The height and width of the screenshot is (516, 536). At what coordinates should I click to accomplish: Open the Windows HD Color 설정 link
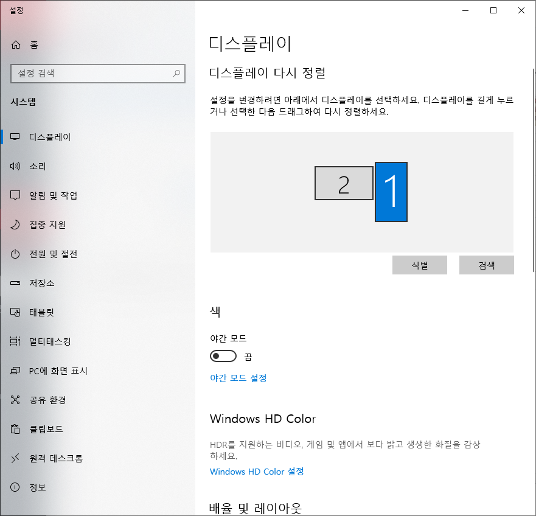(x=256, y=472)
